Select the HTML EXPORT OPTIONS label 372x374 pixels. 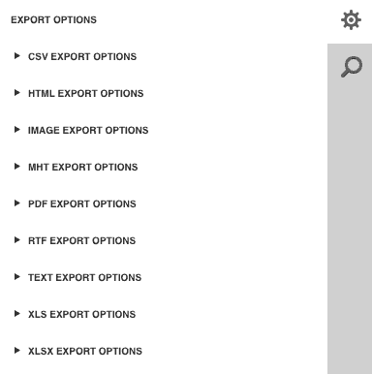tap(86, 93)
